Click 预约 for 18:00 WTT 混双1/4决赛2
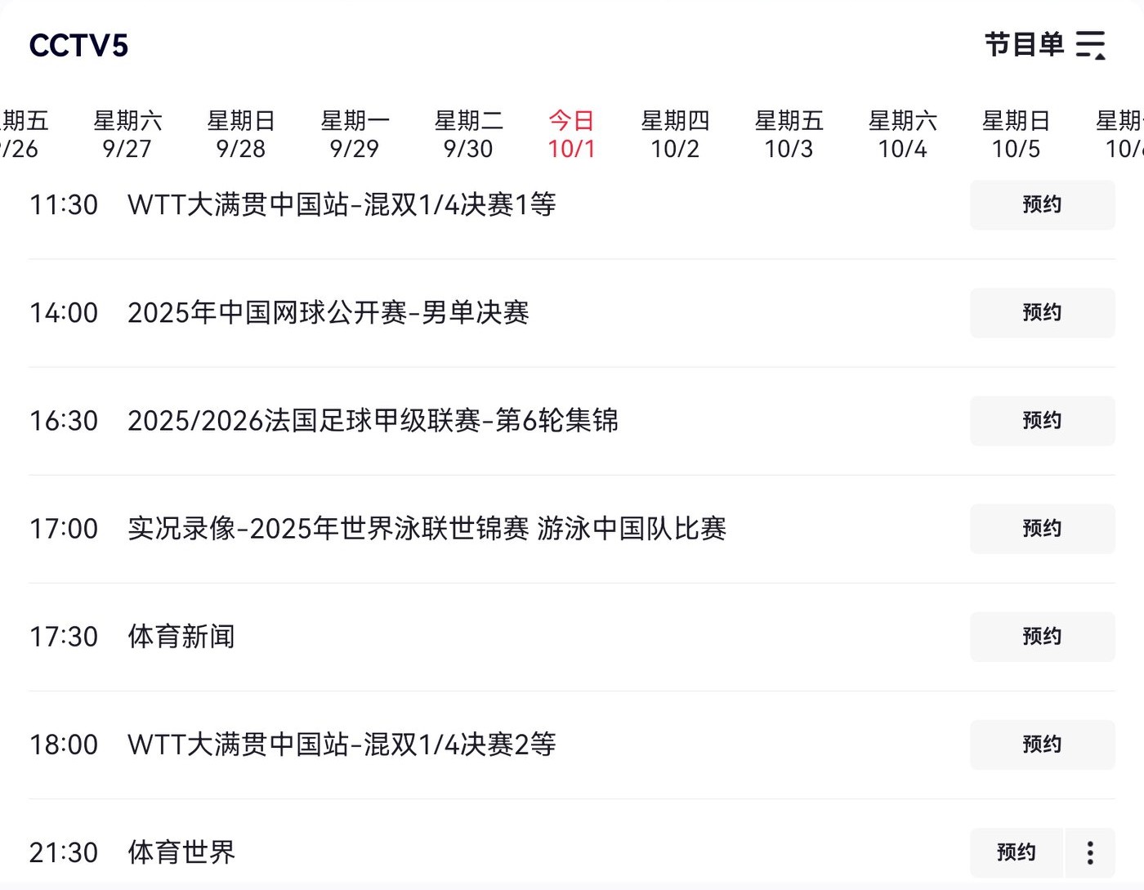 coord(1042,745)
